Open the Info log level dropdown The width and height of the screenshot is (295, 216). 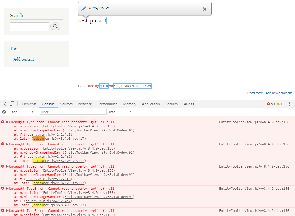click(x=120, y=112)
